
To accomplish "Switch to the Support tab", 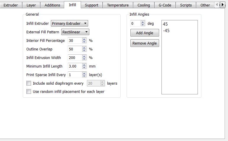I will [92, 5].
